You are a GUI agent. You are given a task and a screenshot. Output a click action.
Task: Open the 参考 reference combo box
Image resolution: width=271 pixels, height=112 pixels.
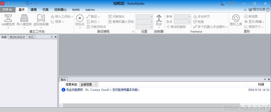[182, 16]
